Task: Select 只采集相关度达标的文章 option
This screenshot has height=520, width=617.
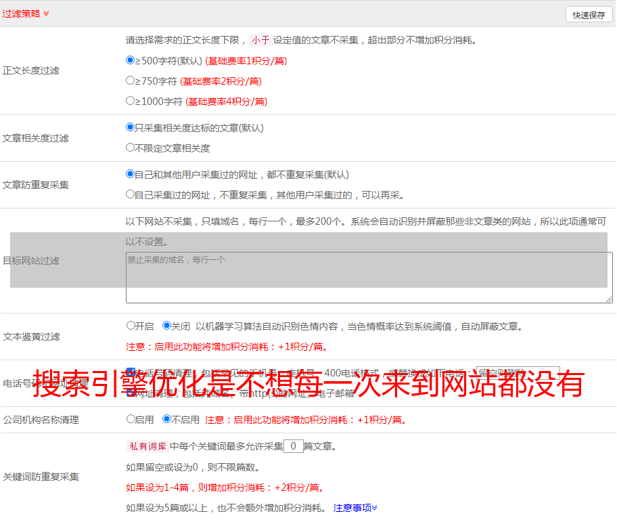Action: tap(131, 127)
